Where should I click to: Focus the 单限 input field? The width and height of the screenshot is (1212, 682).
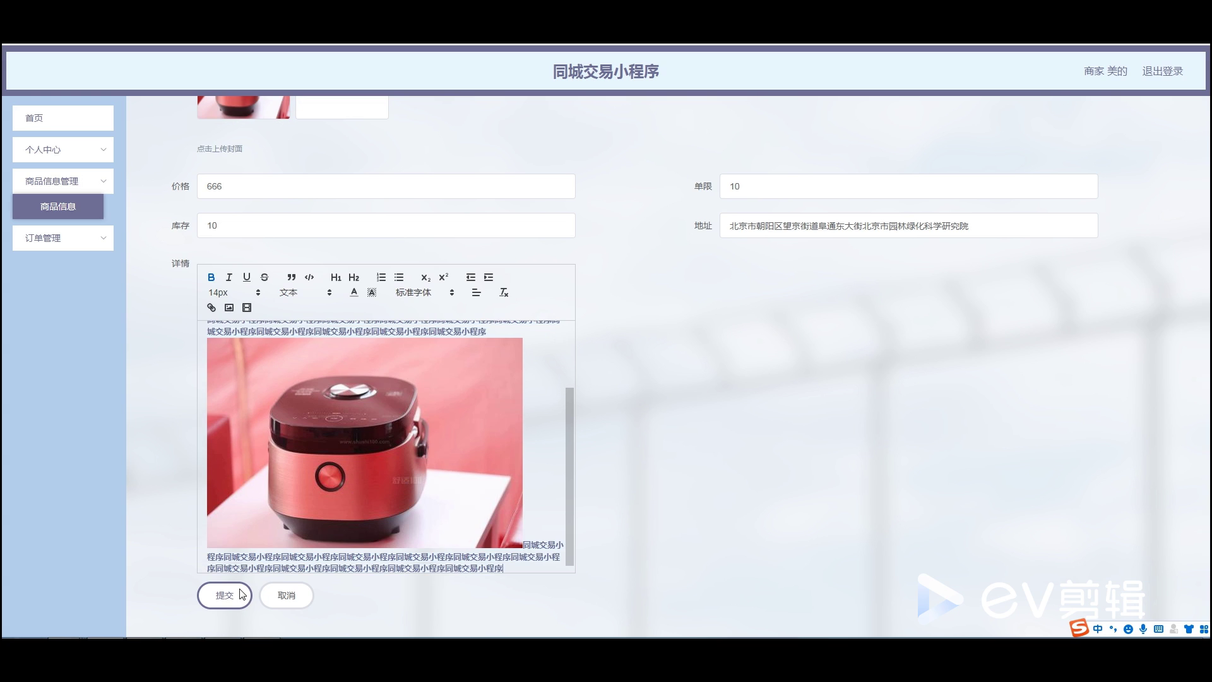[x=909, y=186]
